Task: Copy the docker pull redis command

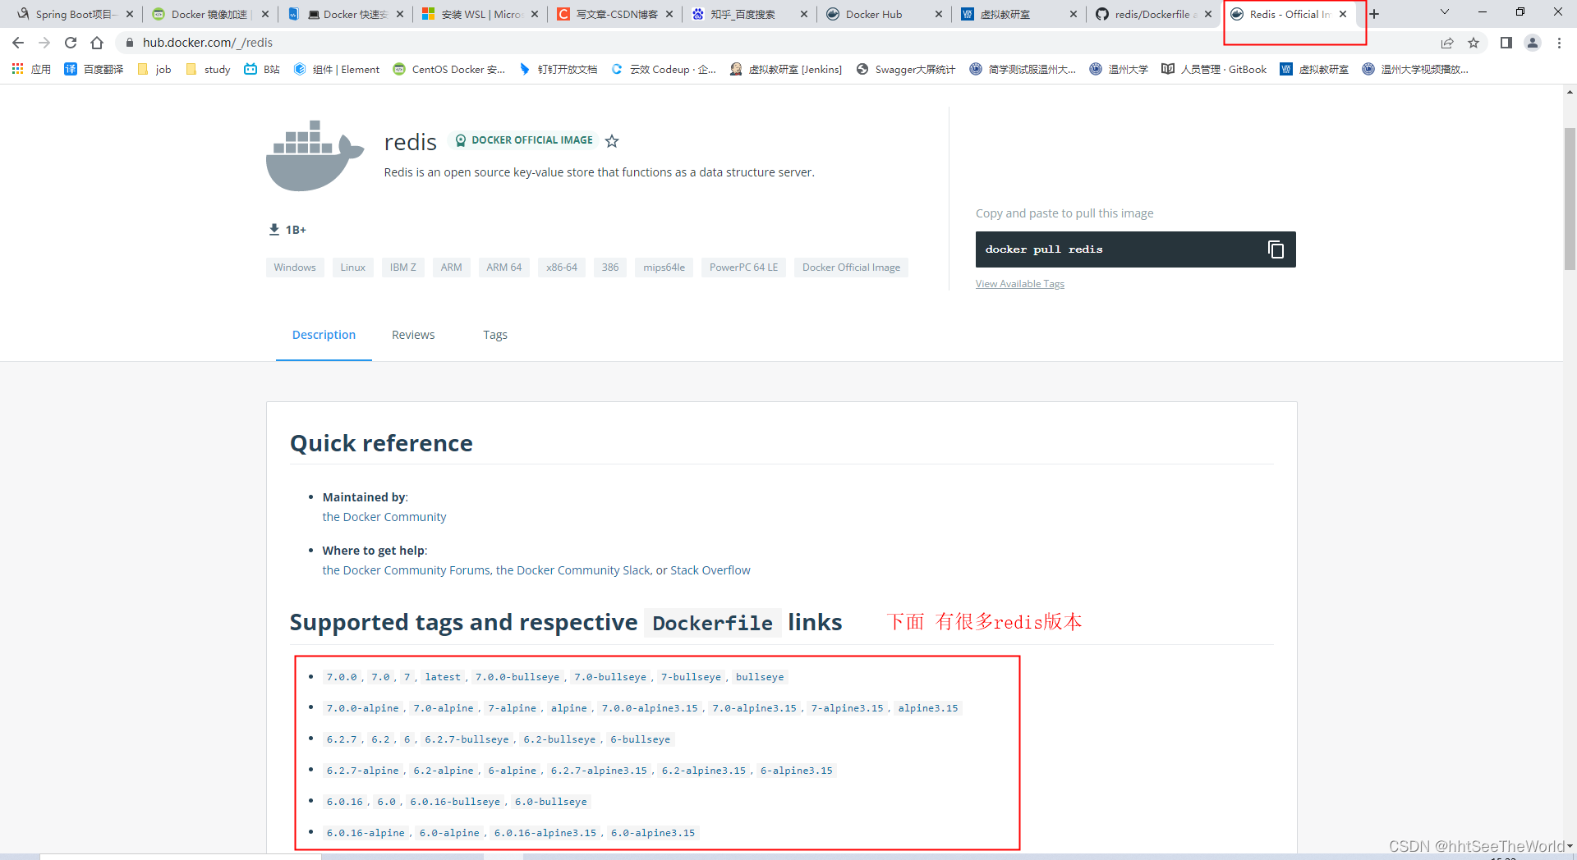Action: (1276, 249)
